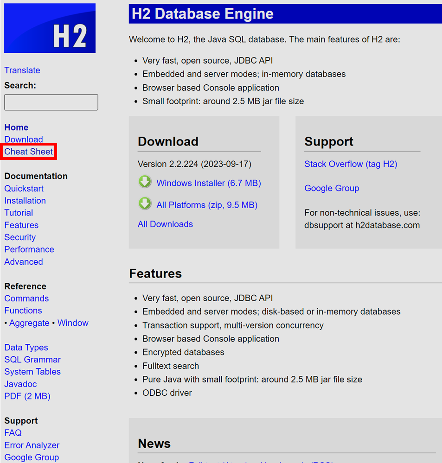The width and height of the screenshot is (442, 463).
Task: Click the ODBC driver list item
Action: click(167, 393)
